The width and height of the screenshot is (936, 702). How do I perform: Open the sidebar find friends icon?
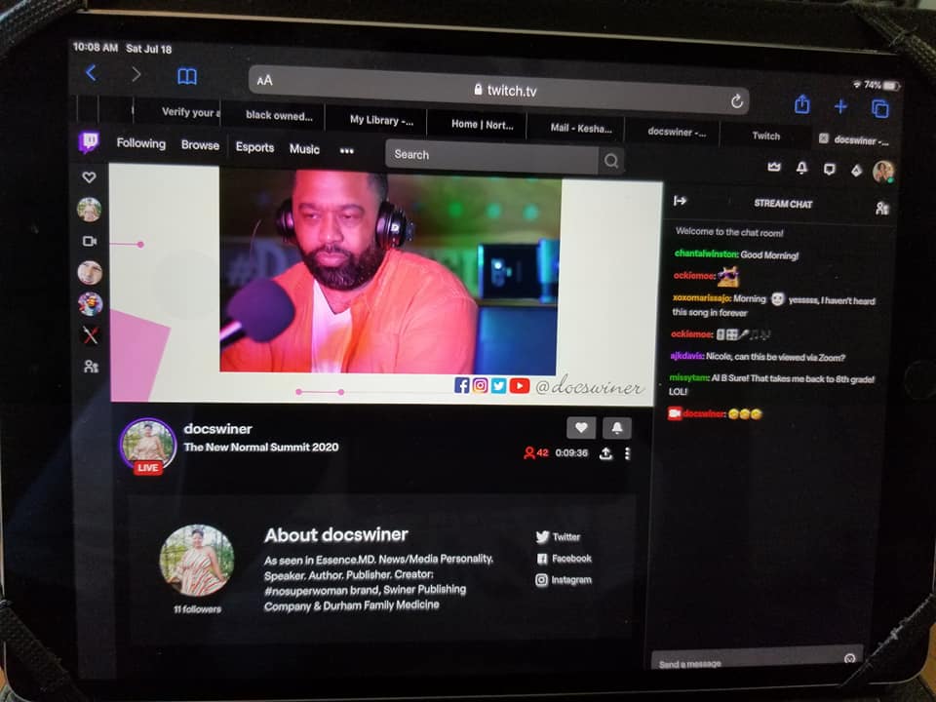pos(91,367)
